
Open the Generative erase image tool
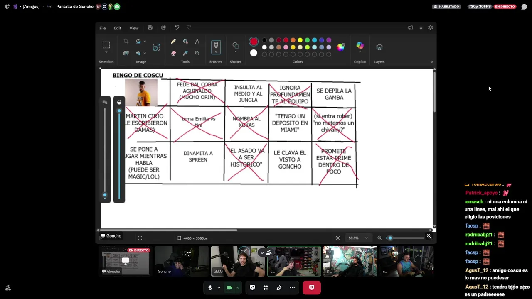point(156,47)
